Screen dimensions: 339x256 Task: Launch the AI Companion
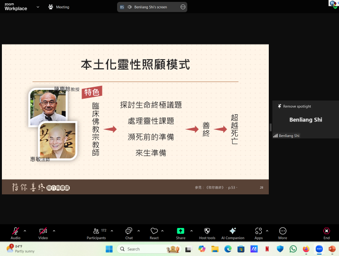tap(232, 231)
